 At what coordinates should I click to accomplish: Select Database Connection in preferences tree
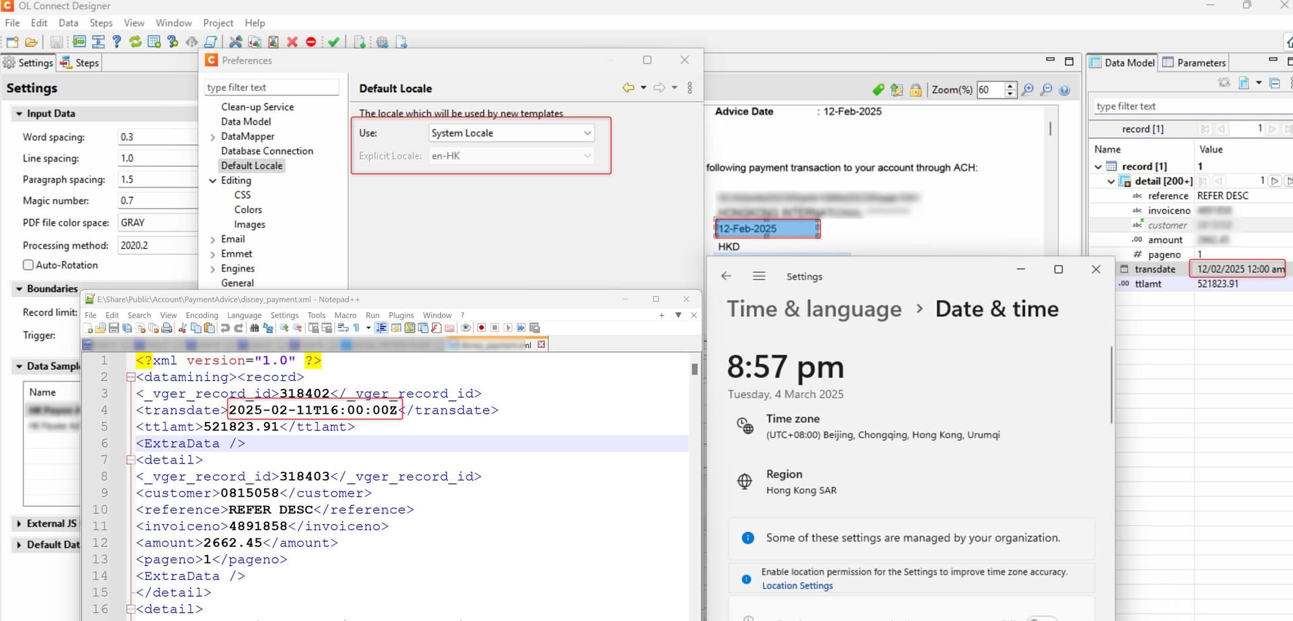coord(267,151)
